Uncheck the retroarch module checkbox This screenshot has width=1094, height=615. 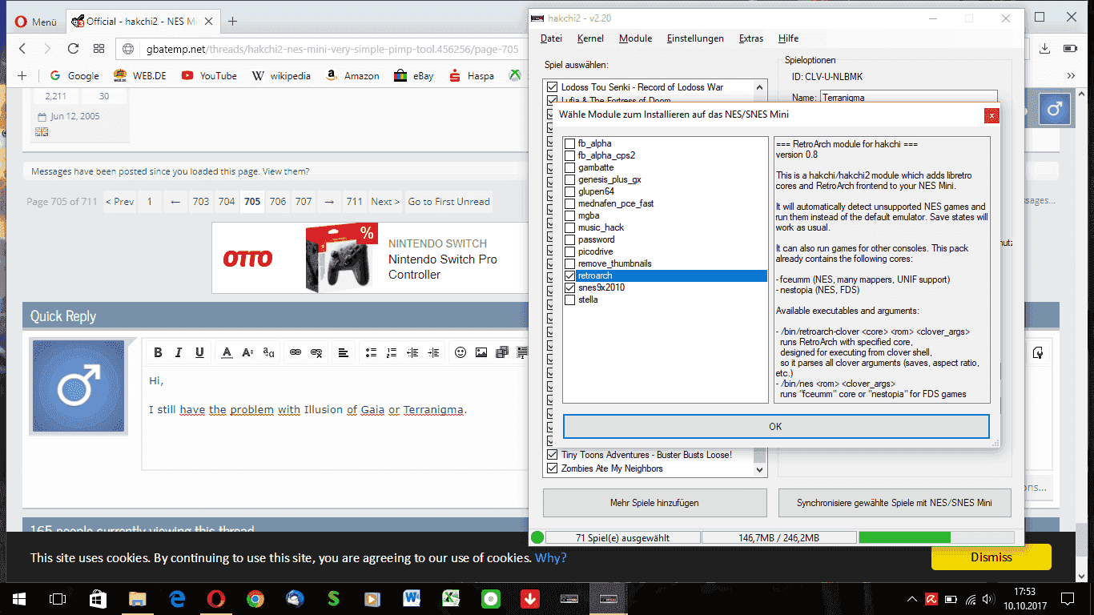point(569,275)
